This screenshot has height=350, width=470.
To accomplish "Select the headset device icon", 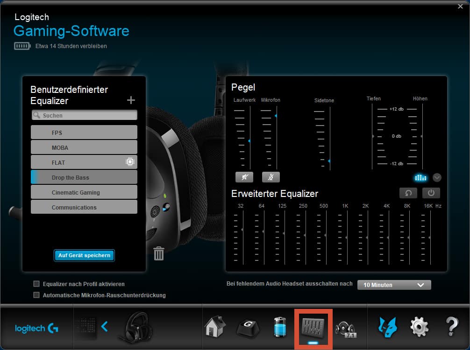I will point(136,327).
